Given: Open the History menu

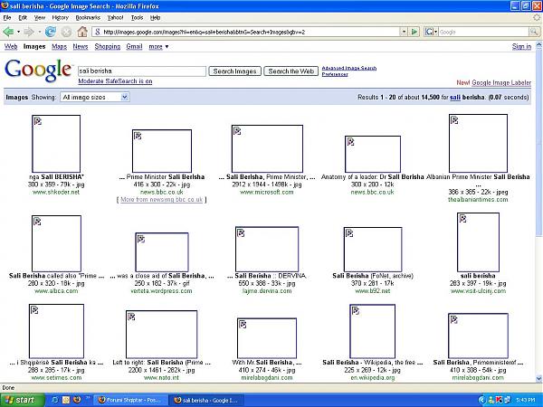Looking at the screenshot, I should click(x=61, y=17).
